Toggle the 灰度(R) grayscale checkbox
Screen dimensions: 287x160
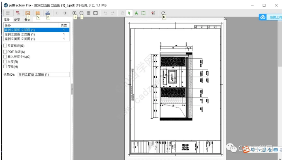point(5,62)
